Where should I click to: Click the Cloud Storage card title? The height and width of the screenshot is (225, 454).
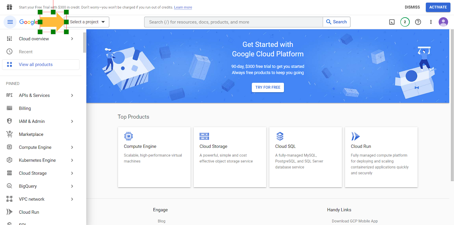tap(213, 146)
